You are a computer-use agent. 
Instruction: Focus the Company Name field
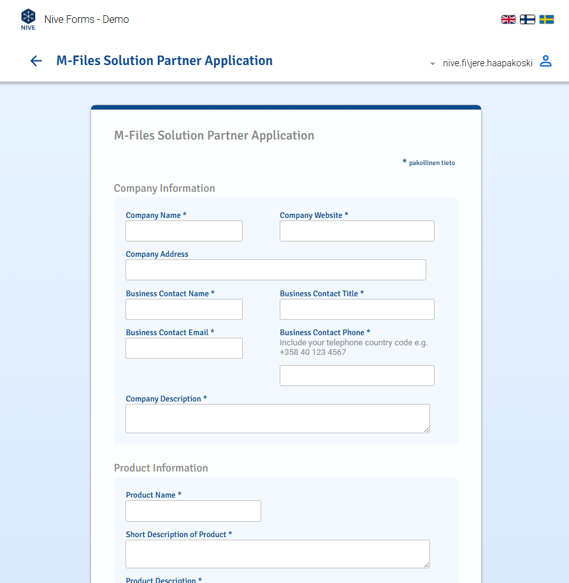(x=184, y=231)
